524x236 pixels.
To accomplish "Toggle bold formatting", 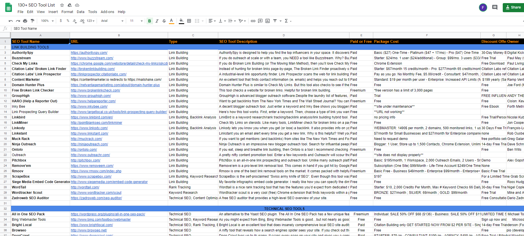I will 150,21.
